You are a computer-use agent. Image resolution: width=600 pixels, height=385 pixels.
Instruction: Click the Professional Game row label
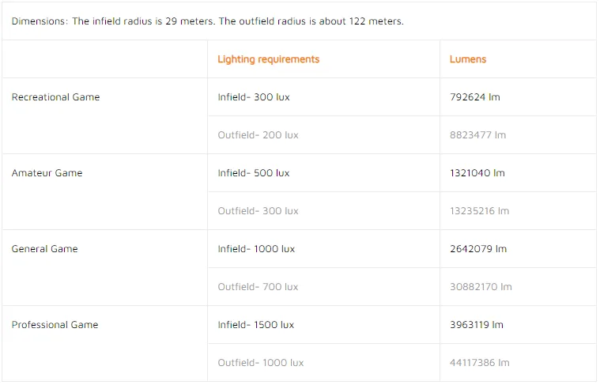[x=55, y=325]
